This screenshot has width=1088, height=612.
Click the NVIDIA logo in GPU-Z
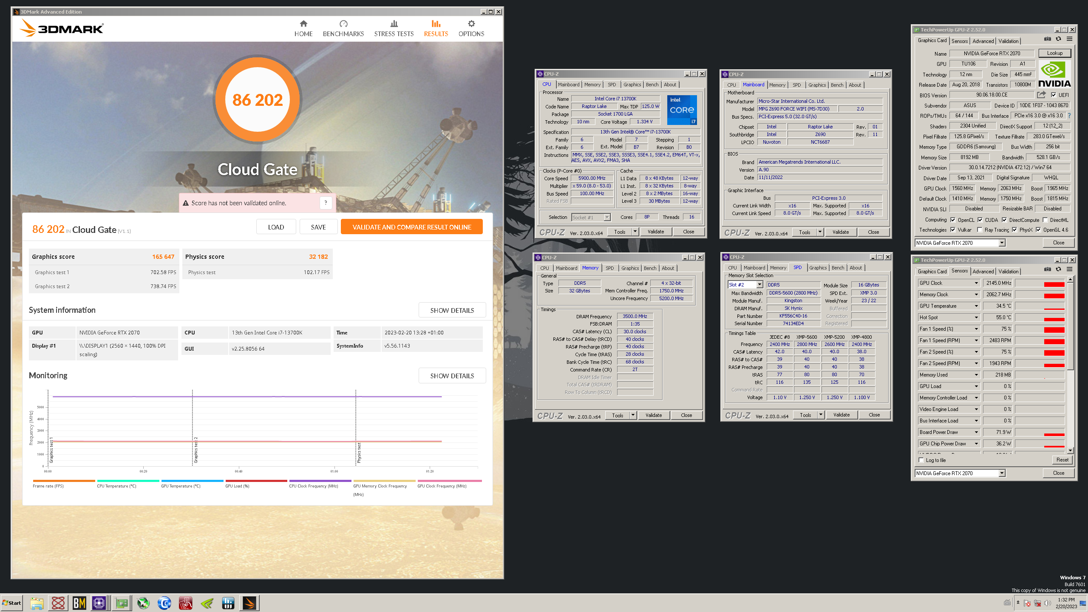(x=1054, y=74)
